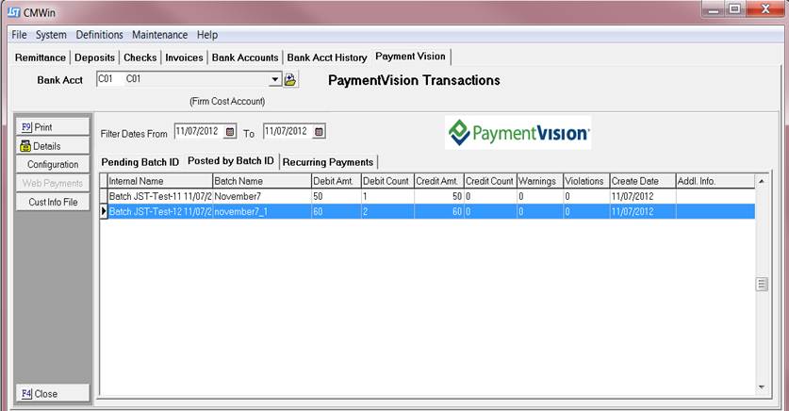
Task: Switch to the Bank Acct History tab
Action: [326, 58]
